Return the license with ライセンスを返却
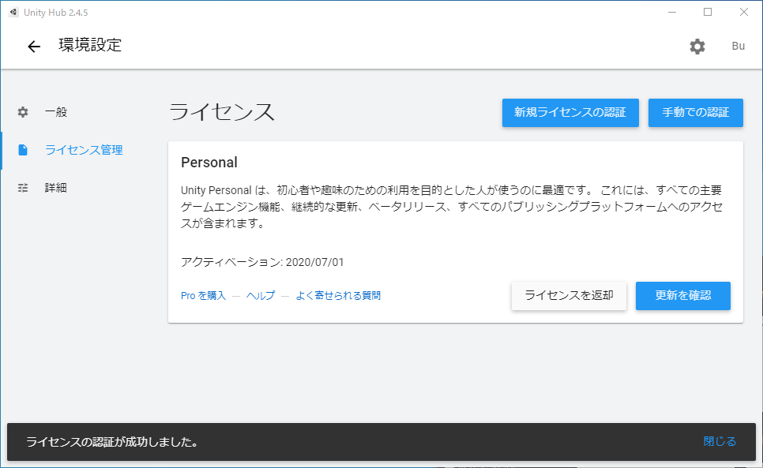 [x=569, y=296]
